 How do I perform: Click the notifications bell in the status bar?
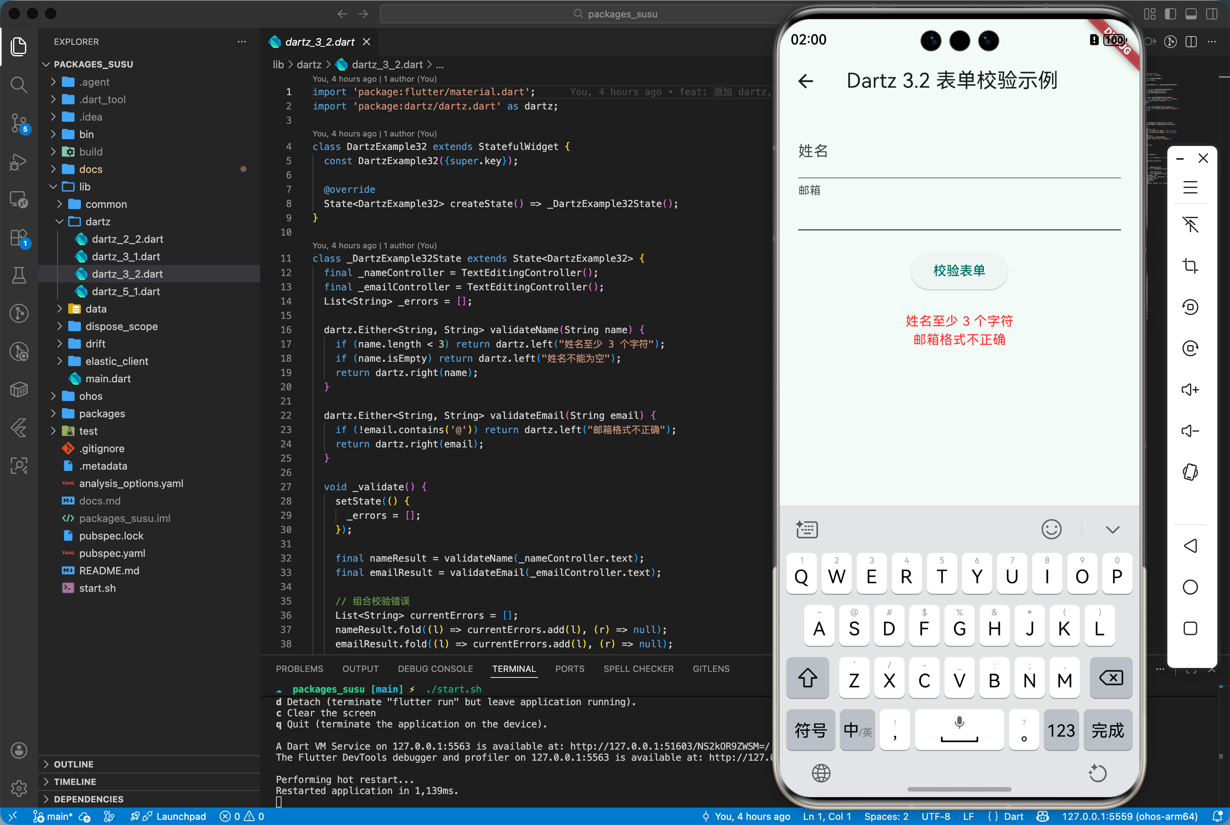(x=1217, y=816)
